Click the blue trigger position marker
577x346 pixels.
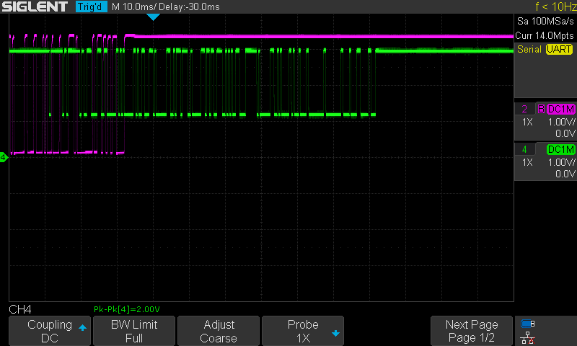tap(152, 17)
